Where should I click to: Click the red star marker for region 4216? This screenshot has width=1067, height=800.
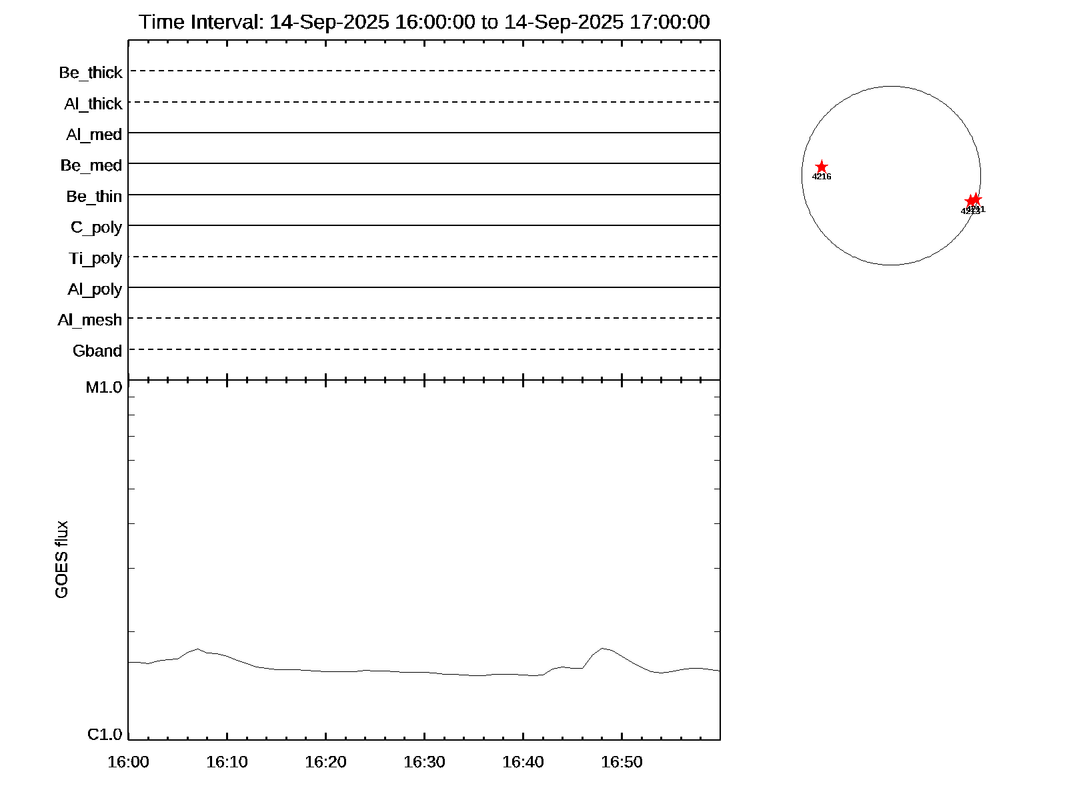point(822,167)
